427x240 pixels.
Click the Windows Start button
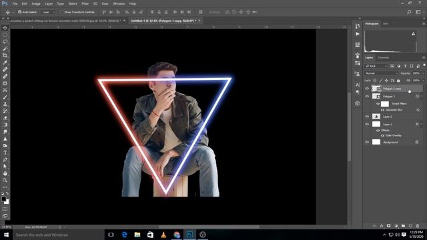(6, 235)
